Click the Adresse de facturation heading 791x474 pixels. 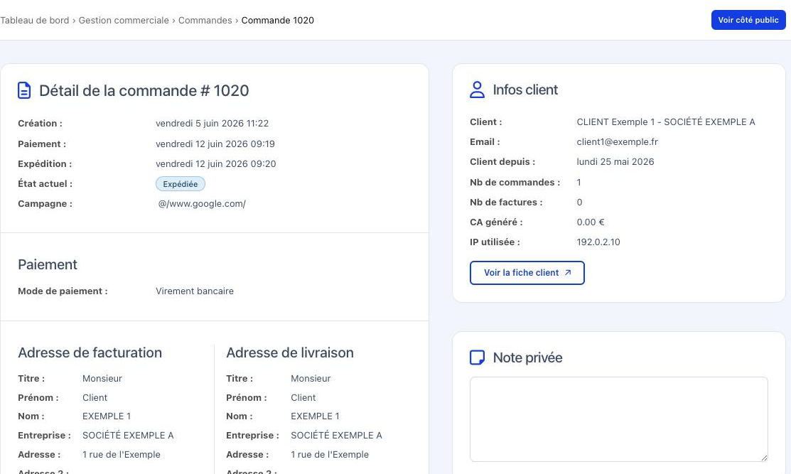(90, 352)
